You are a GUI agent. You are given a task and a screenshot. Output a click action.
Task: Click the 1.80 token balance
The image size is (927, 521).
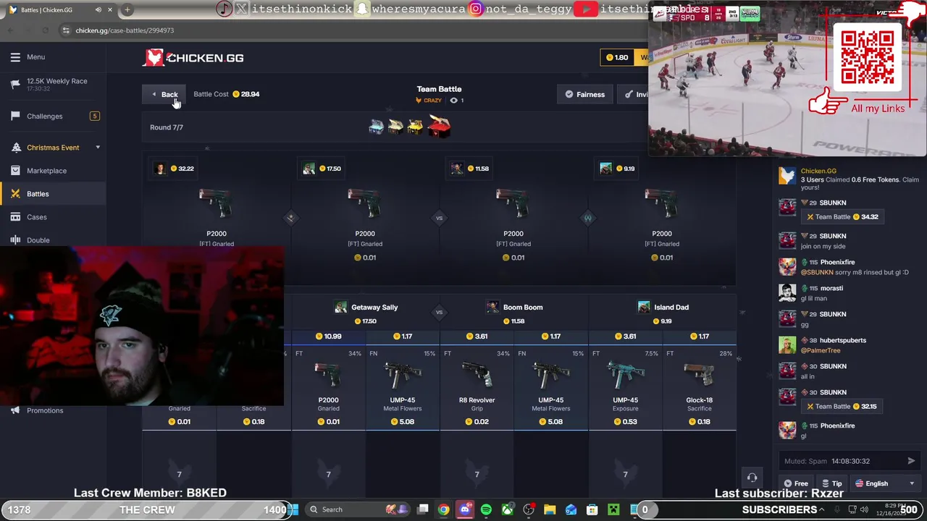click(616, 57)
